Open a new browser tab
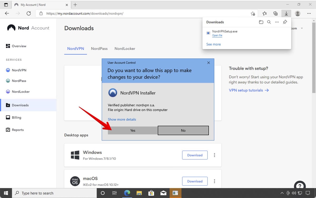316x198 pixels. (75, 5)
